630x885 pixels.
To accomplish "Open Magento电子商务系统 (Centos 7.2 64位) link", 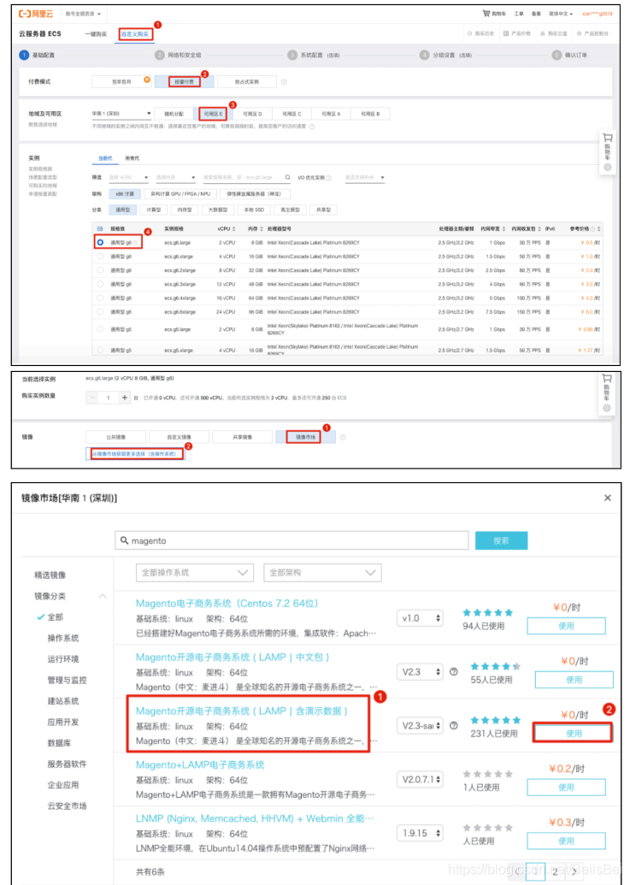I will coord(227,604).
